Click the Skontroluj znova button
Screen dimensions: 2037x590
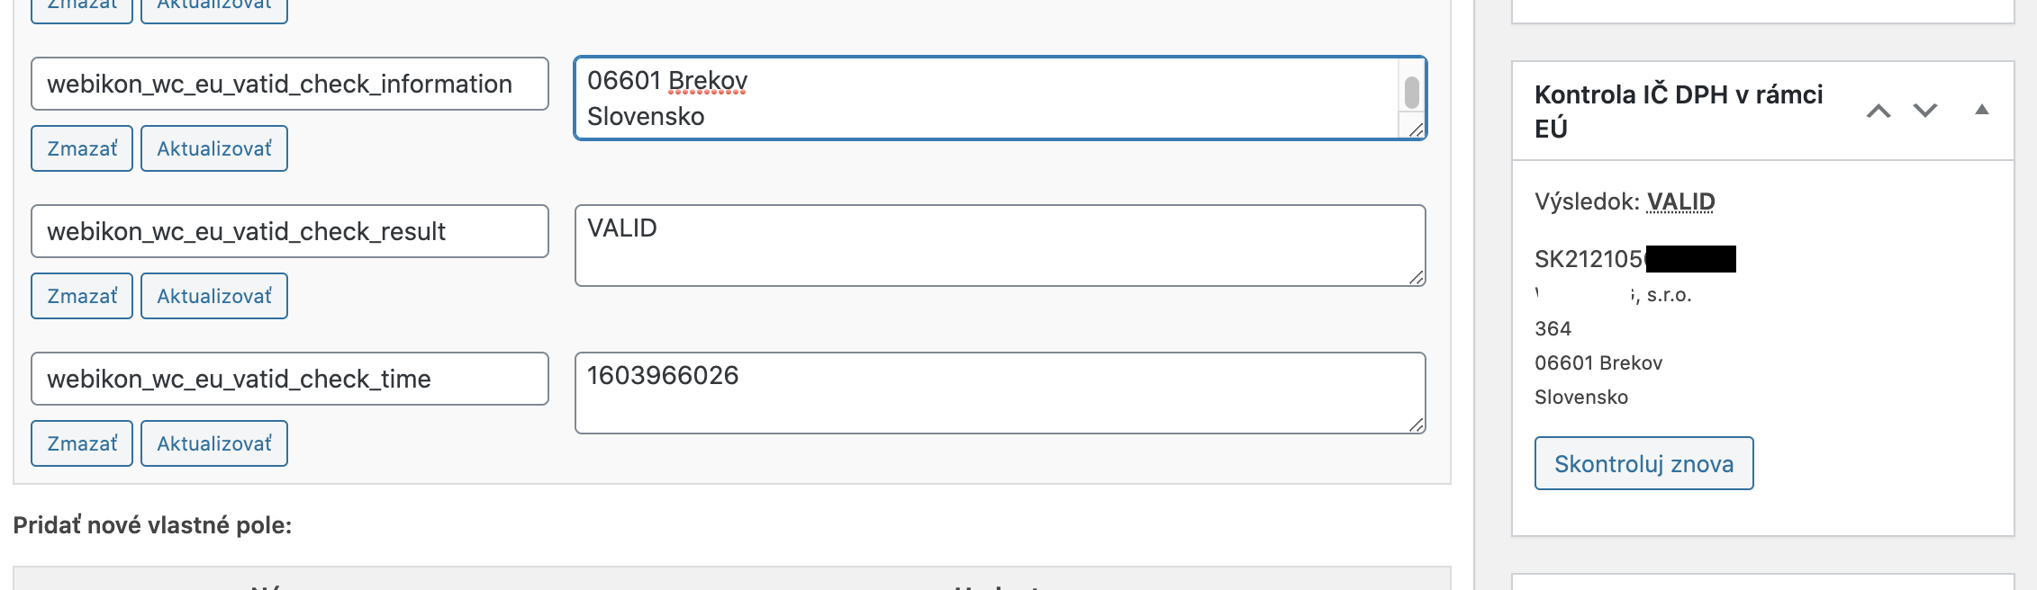[x=1643, y=463]
